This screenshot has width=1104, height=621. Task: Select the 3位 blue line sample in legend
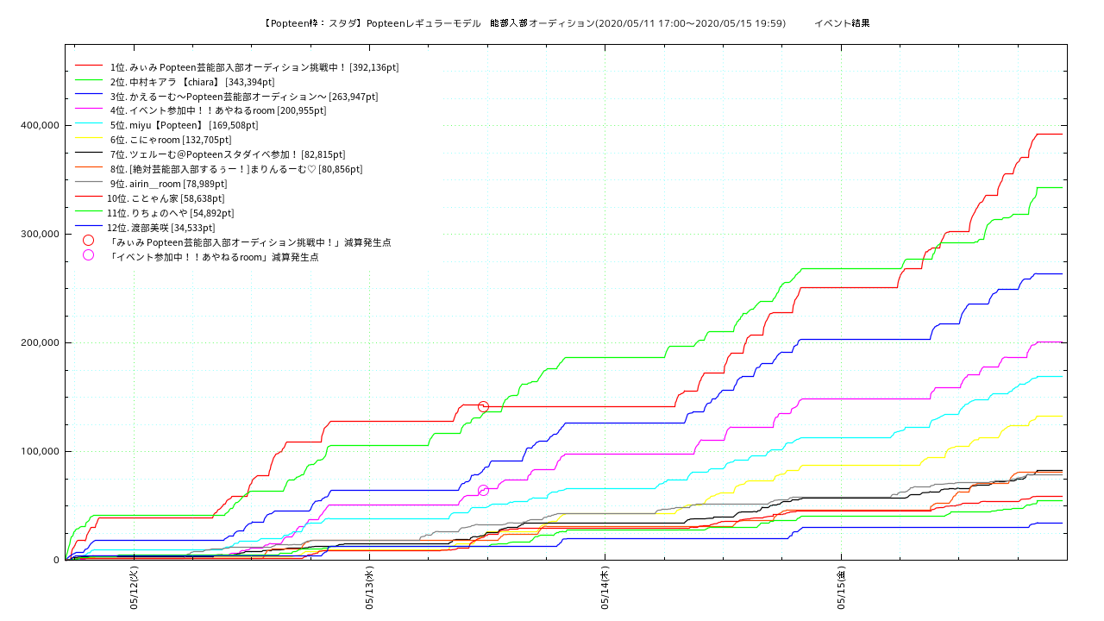pyautogui.click(x=88, y=95)
